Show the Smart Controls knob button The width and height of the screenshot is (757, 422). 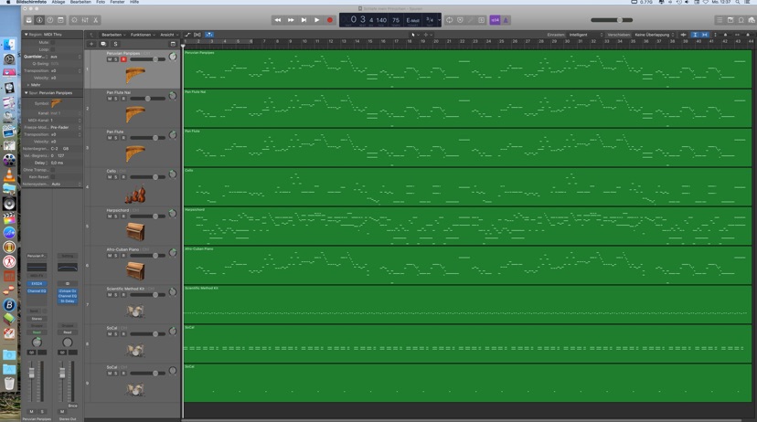click(x=74, y=20)
